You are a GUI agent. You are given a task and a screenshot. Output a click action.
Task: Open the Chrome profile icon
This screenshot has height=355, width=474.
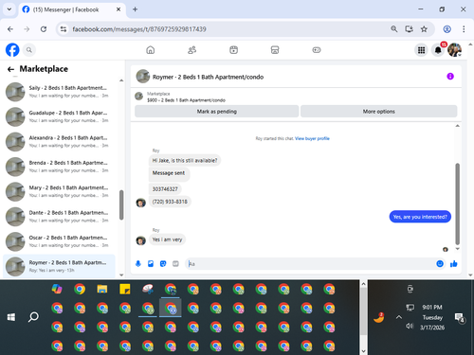447,29
